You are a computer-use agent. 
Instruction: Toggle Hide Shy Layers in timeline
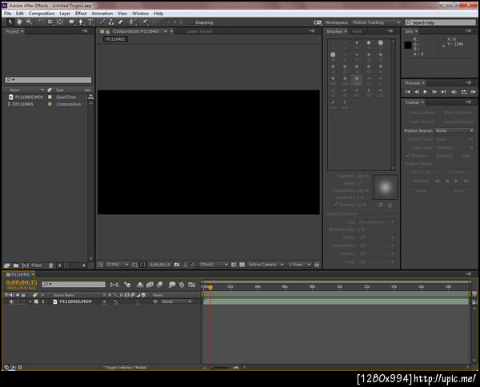click(140, 285)
